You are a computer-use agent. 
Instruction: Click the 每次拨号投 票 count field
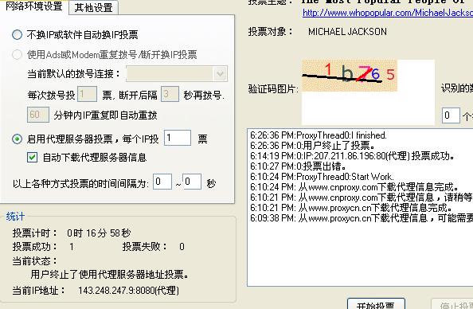[x=87, y=94]
